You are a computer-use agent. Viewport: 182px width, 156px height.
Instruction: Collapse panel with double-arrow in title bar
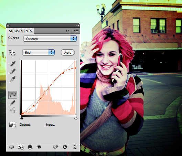[77, 25]
